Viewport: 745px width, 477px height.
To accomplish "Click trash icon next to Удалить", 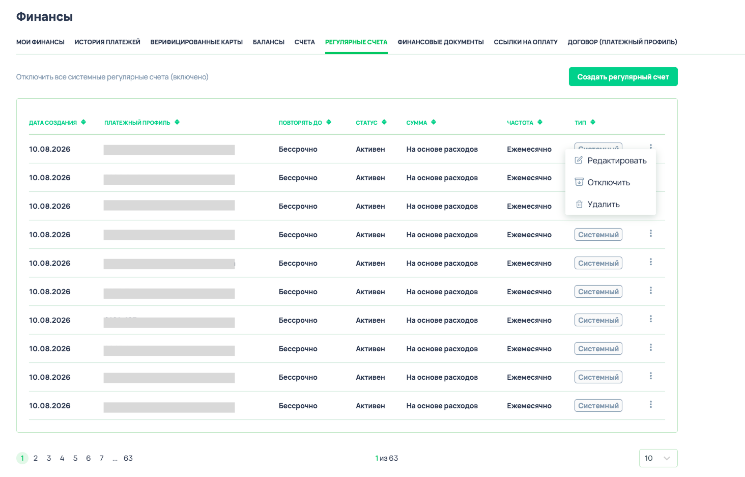I will (579, 204).
